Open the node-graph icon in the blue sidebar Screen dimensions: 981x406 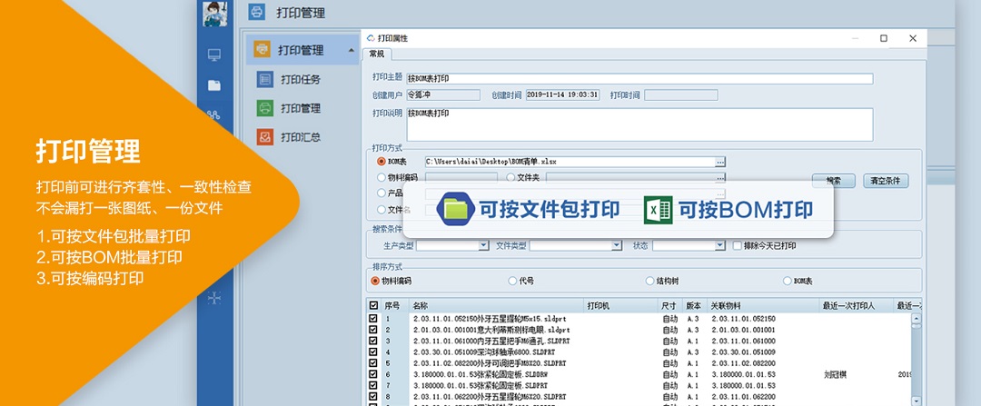214,114
